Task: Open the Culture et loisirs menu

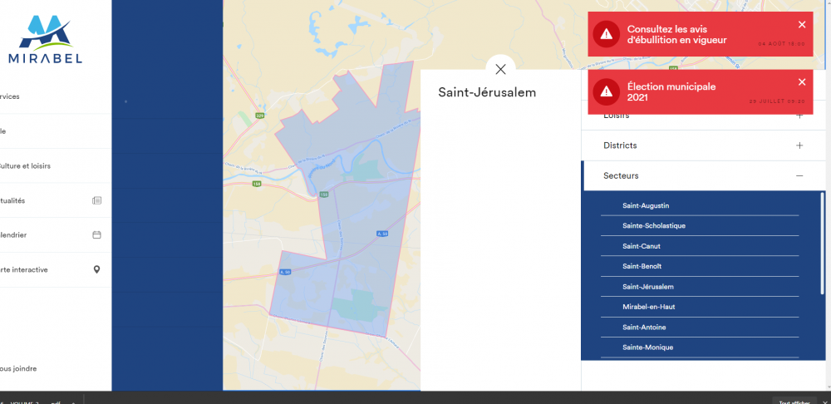Action: [25, 165]
